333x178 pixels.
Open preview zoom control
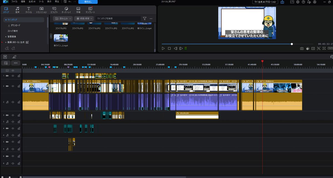[319, 48]
